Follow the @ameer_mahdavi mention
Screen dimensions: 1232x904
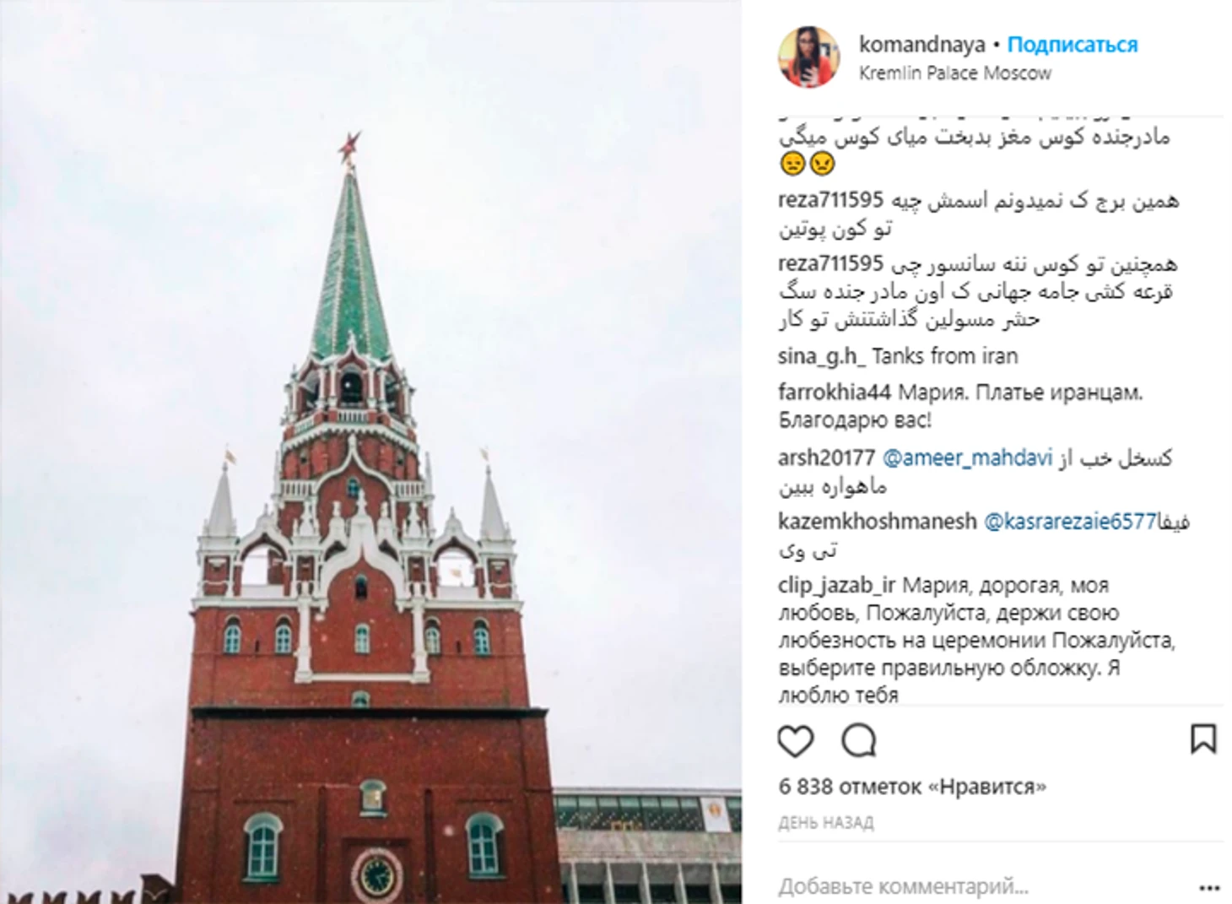(x=967, y=458)
